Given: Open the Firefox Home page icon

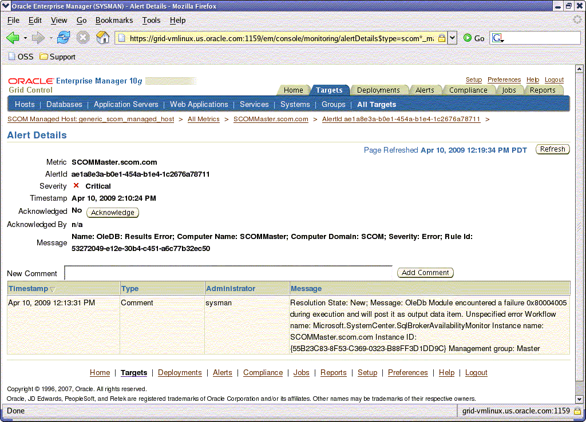Looking at the screenshot, I should (103, 37).
